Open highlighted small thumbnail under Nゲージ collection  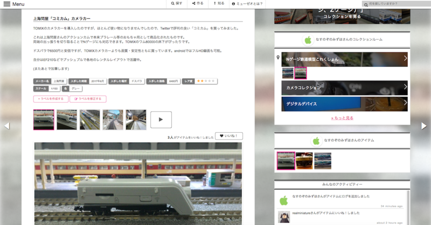[301, 73]
